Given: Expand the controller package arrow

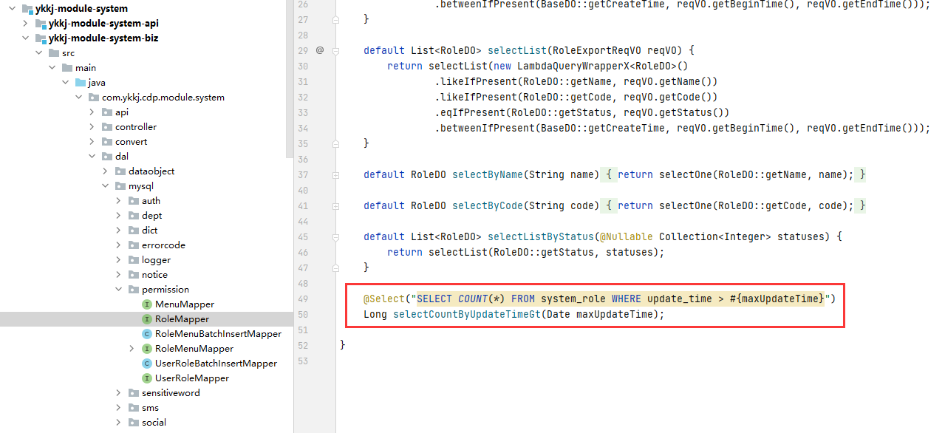Looking at the screenshot, I should click(92, 127).
